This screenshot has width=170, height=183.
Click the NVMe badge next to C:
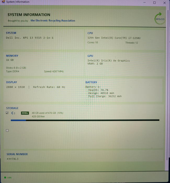pyautogui.click(x=25, y=113)
